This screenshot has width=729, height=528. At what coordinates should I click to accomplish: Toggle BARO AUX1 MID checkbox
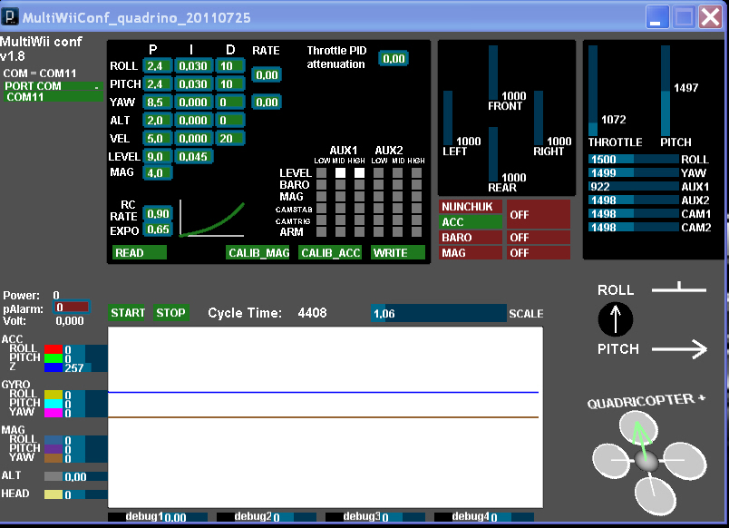340,184
